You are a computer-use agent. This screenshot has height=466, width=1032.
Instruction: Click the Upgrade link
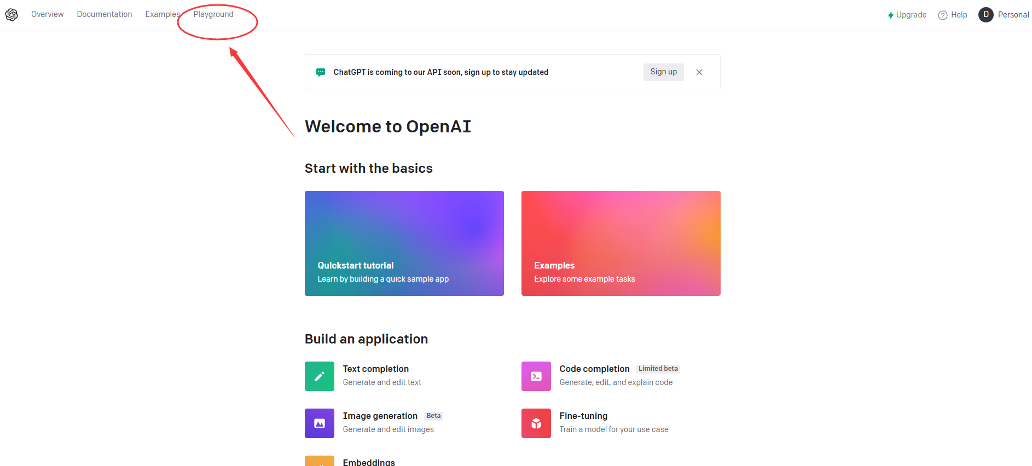pos(907,15)
